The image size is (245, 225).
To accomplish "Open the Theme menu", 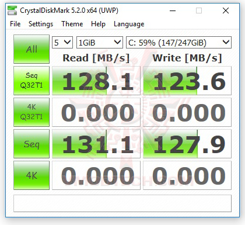I will coord(72,24).
